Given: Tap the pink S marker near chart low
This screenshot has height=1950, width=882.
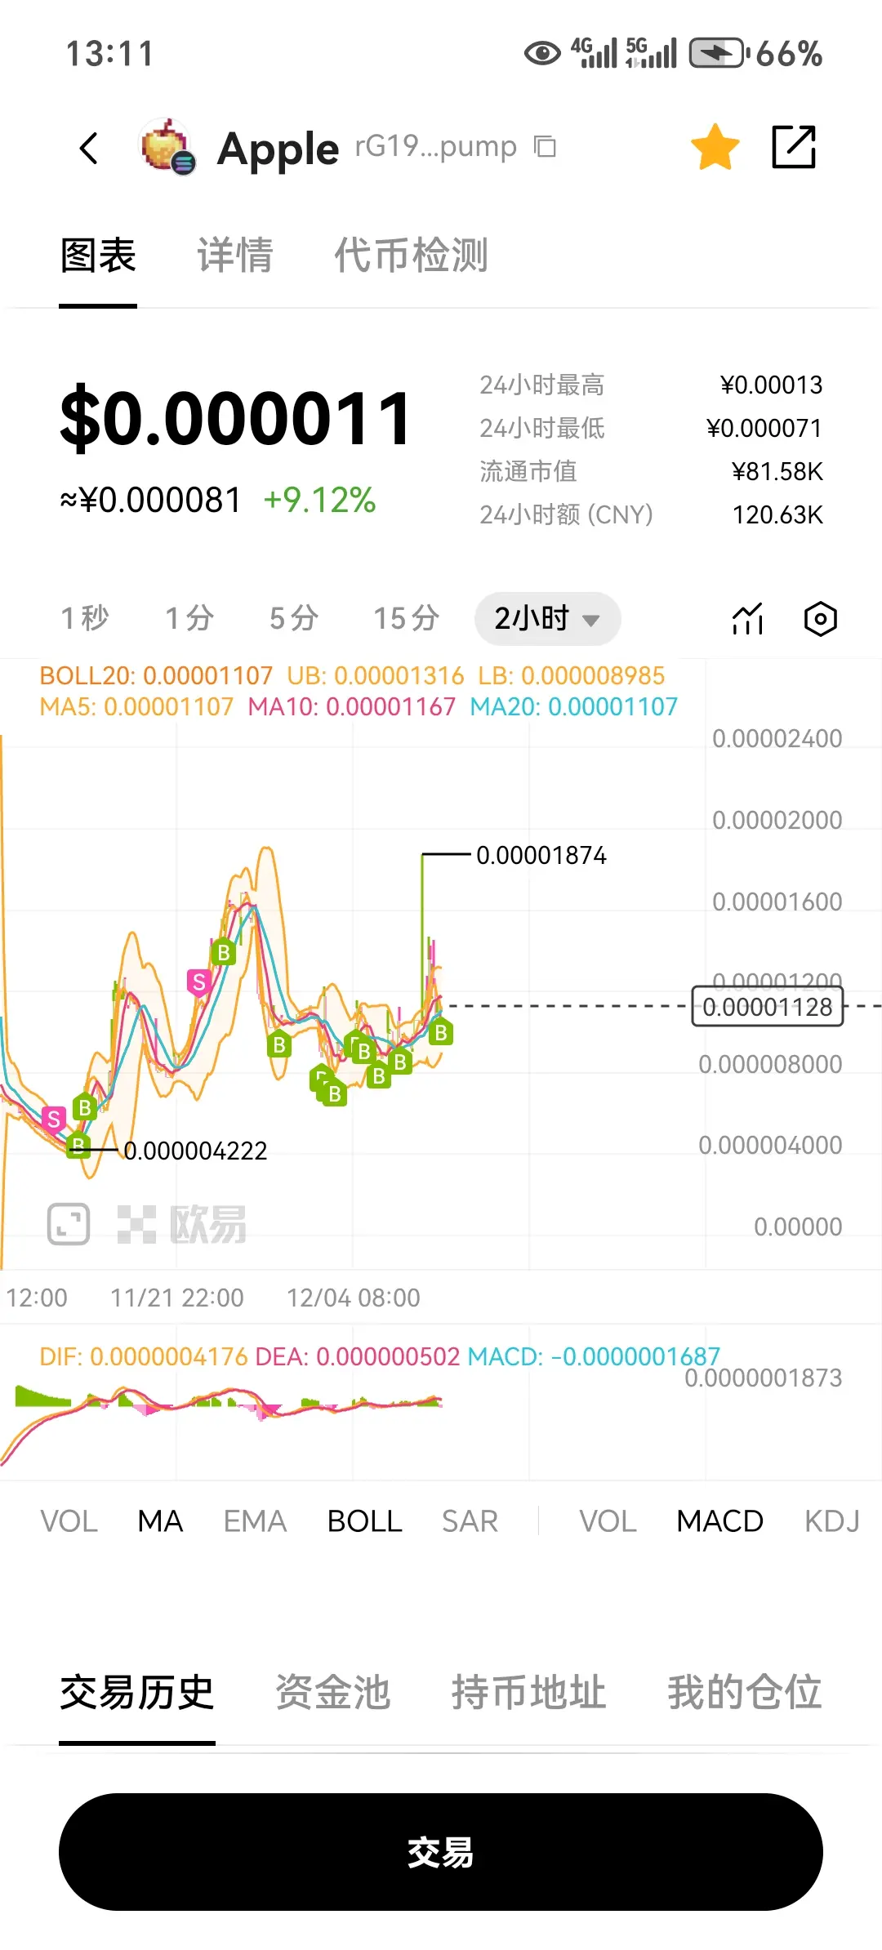Looking at the screenshot, I should tap(54, 1119).
